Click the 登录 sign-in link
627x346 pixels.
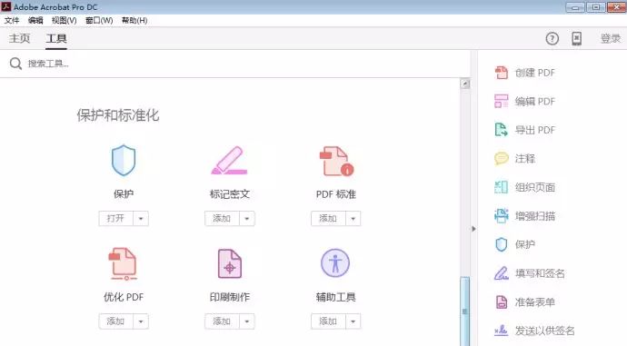(x=611, y=39)
